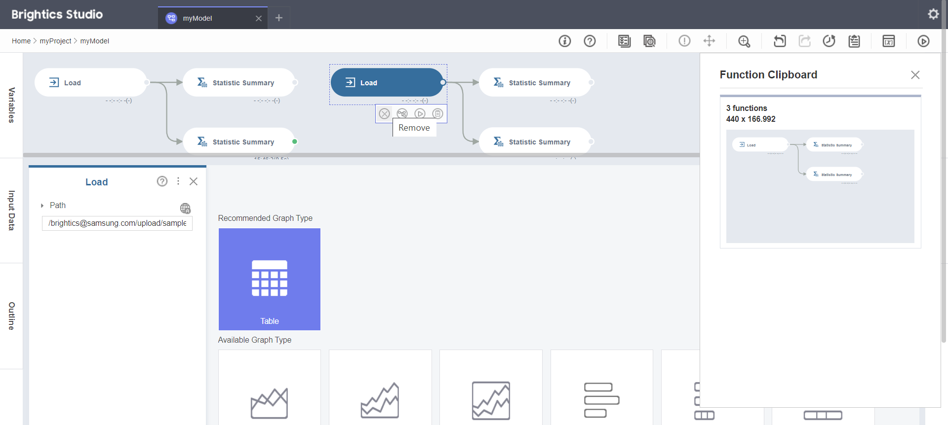Viewport: 948px width, 425px height.
Task: Select the four-arrow move tool icon
Action: (x=710, y=41)
